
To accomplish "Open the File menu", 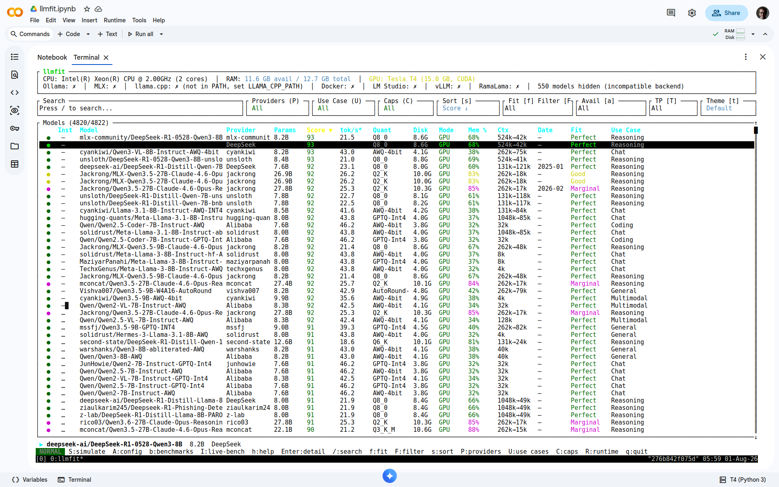I will click(34, 20).
